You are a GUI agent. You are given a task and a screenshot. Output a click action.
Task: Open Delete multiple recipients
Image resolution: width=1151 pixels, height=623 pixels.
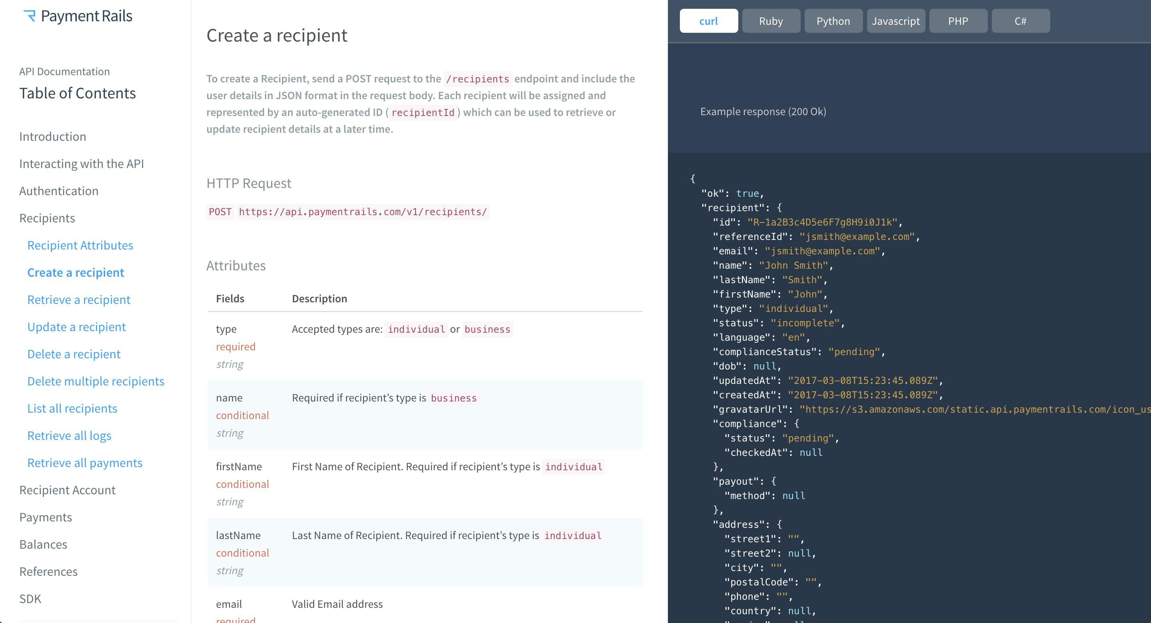tap(96, 381)
